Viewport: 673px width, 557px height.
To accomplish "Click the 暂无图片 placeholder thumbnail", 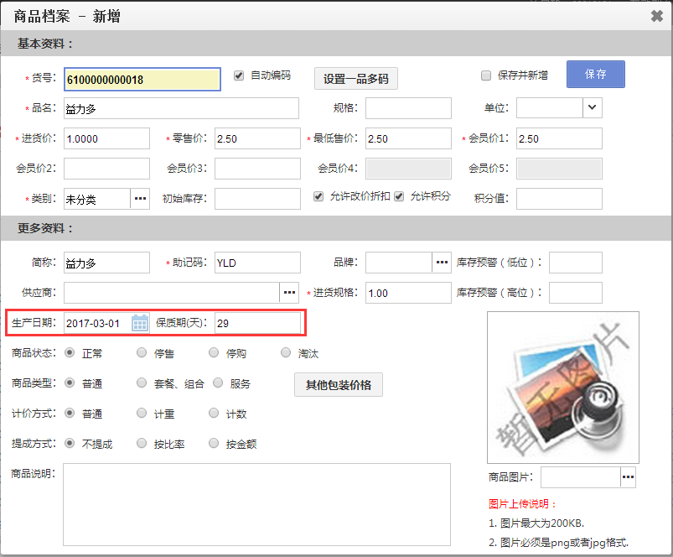I will pos(562,387).
